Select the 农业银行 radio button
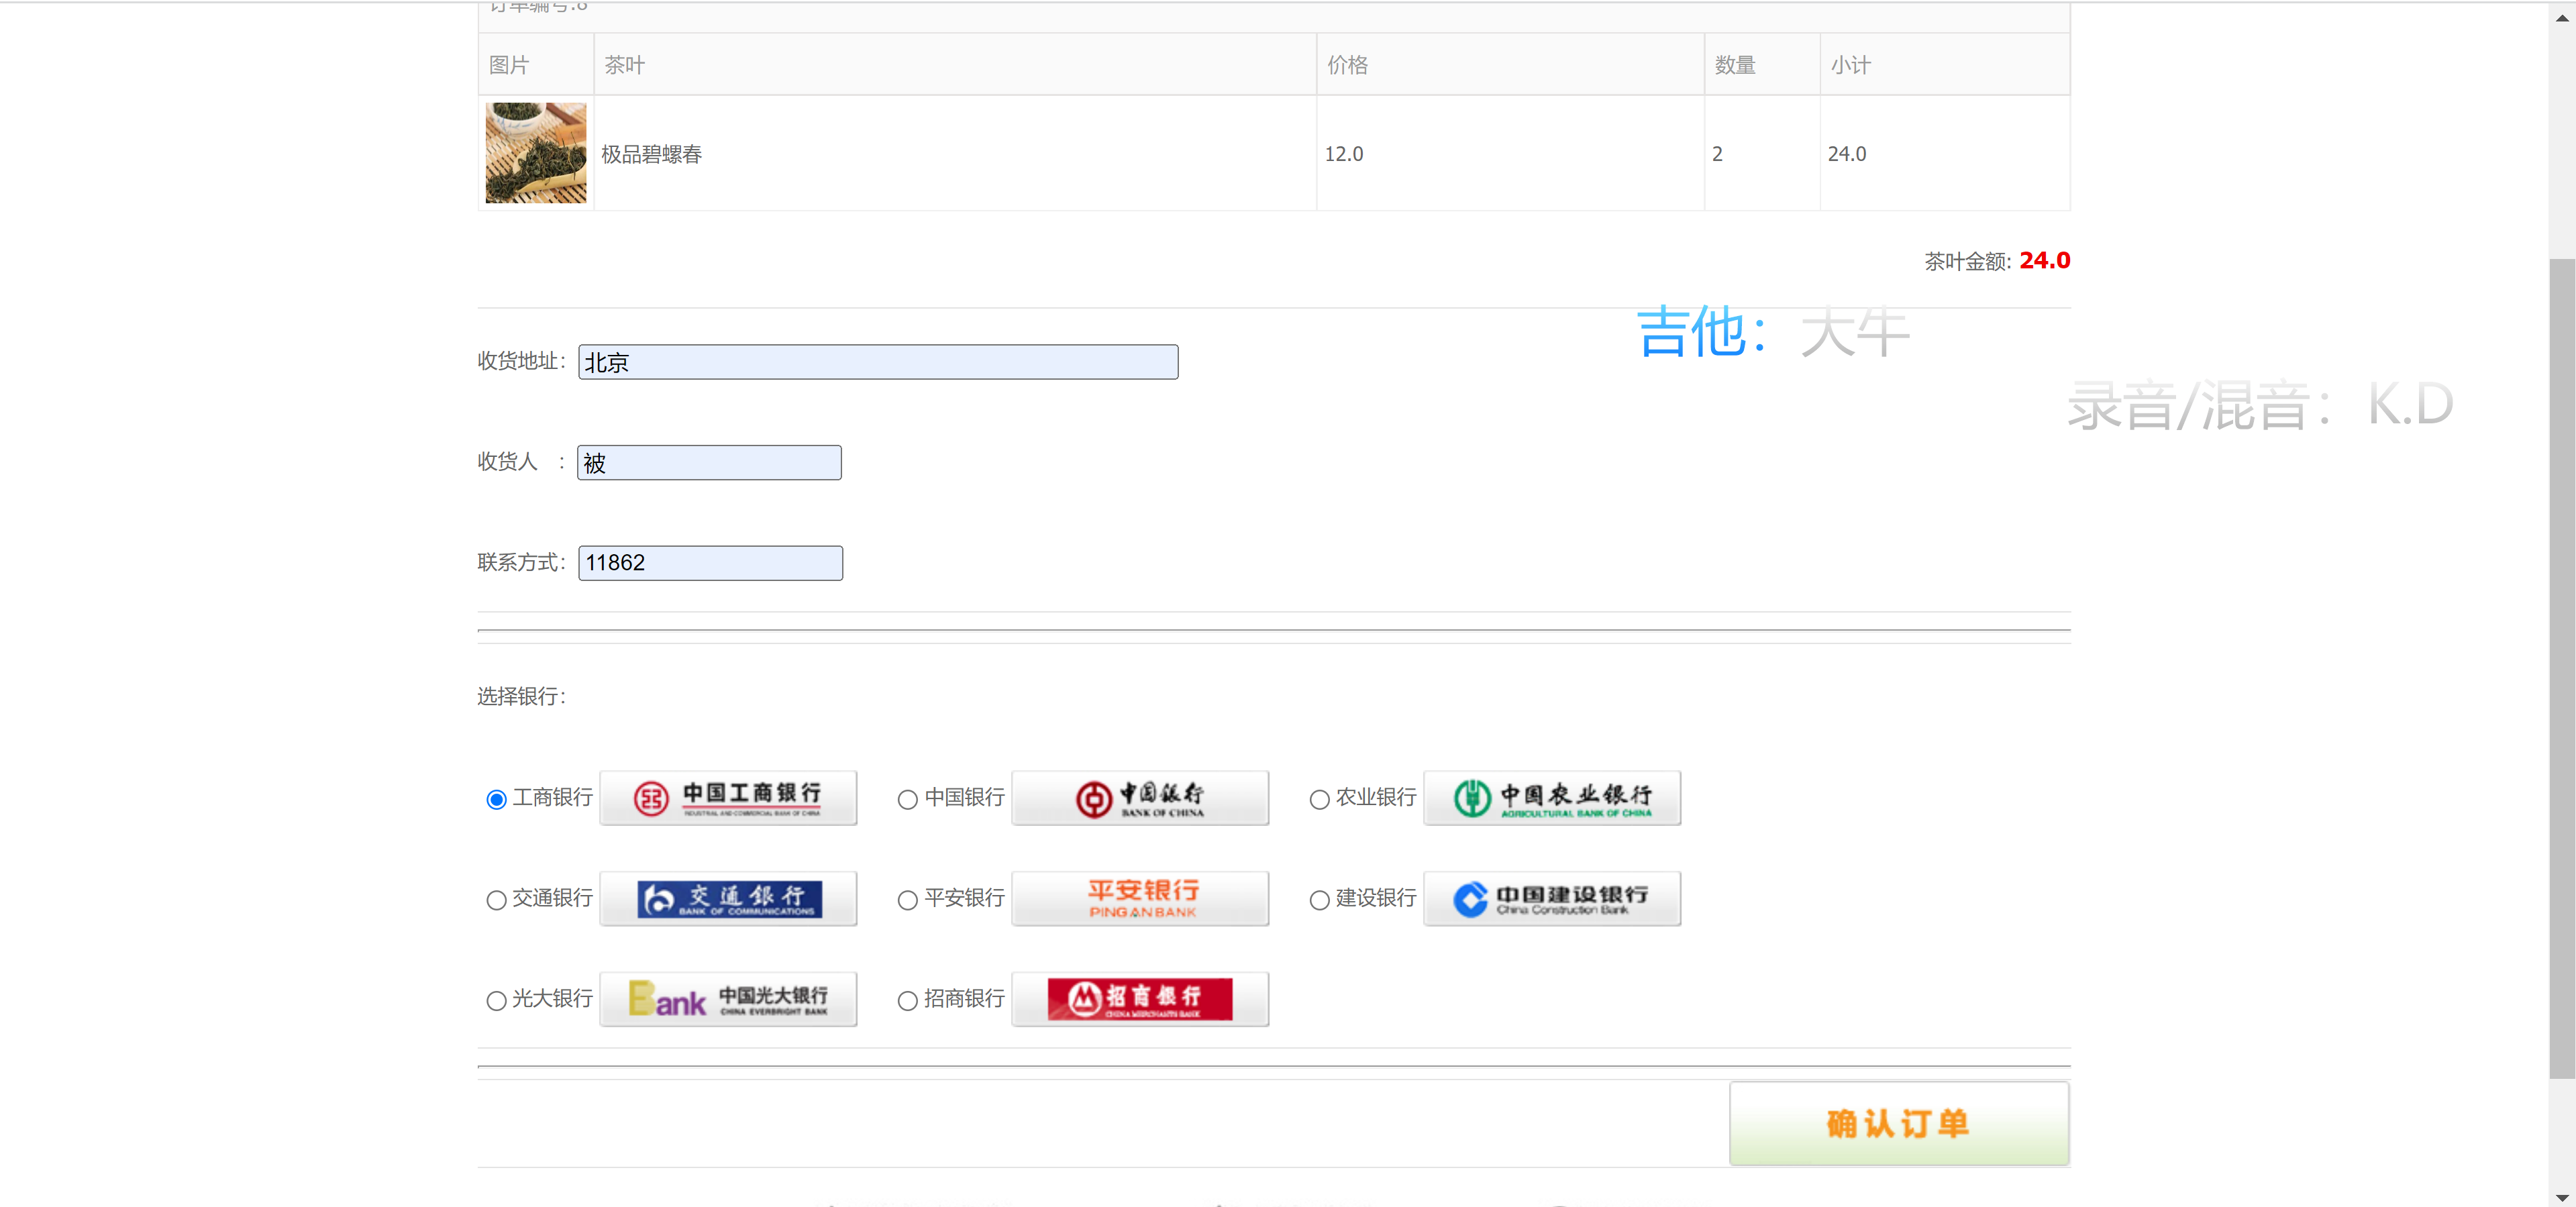This screenshot has width=2576, height=1207. [x=1319, y=799]
